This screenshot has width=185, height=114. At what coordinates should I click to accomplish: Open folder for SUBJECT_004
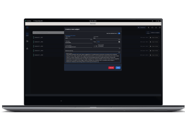click(x=154, y=51)
